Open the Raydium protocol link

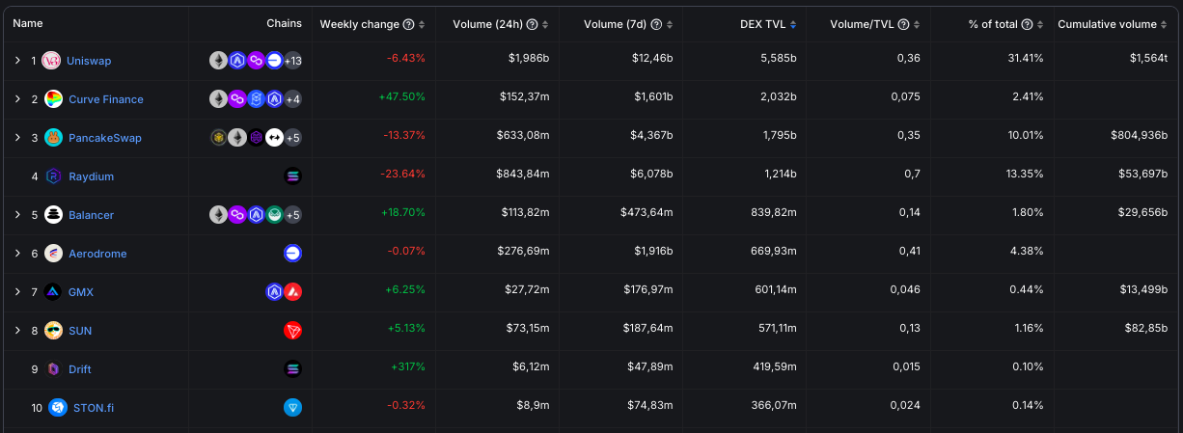click(x=92, y=176)
